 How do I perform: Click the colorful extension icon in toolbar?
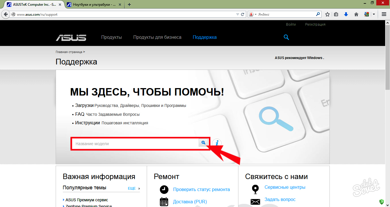[367, 14]
